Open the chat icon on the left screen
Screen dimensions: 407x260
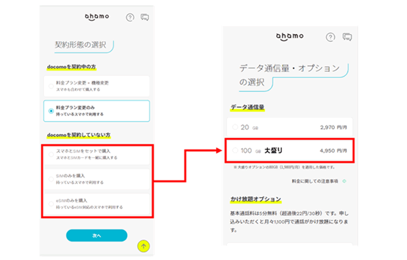(x=145, y=17)
